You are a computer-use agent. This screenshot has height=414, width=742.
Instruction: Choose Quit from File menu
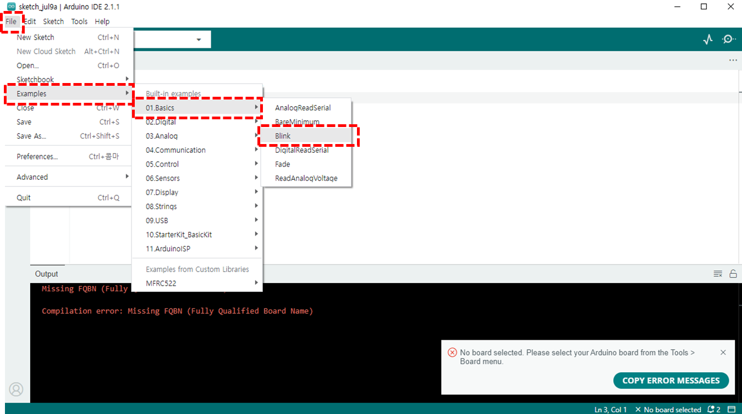tap(69, 198)
